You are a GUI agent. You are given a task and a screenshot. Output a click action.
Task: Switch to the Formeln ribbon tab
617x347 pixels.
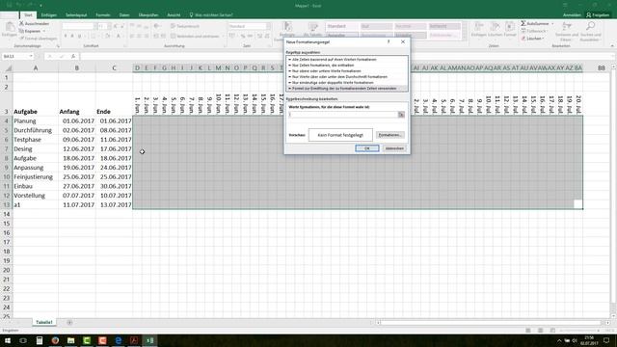pyautogui.click(x=103, y=15)
